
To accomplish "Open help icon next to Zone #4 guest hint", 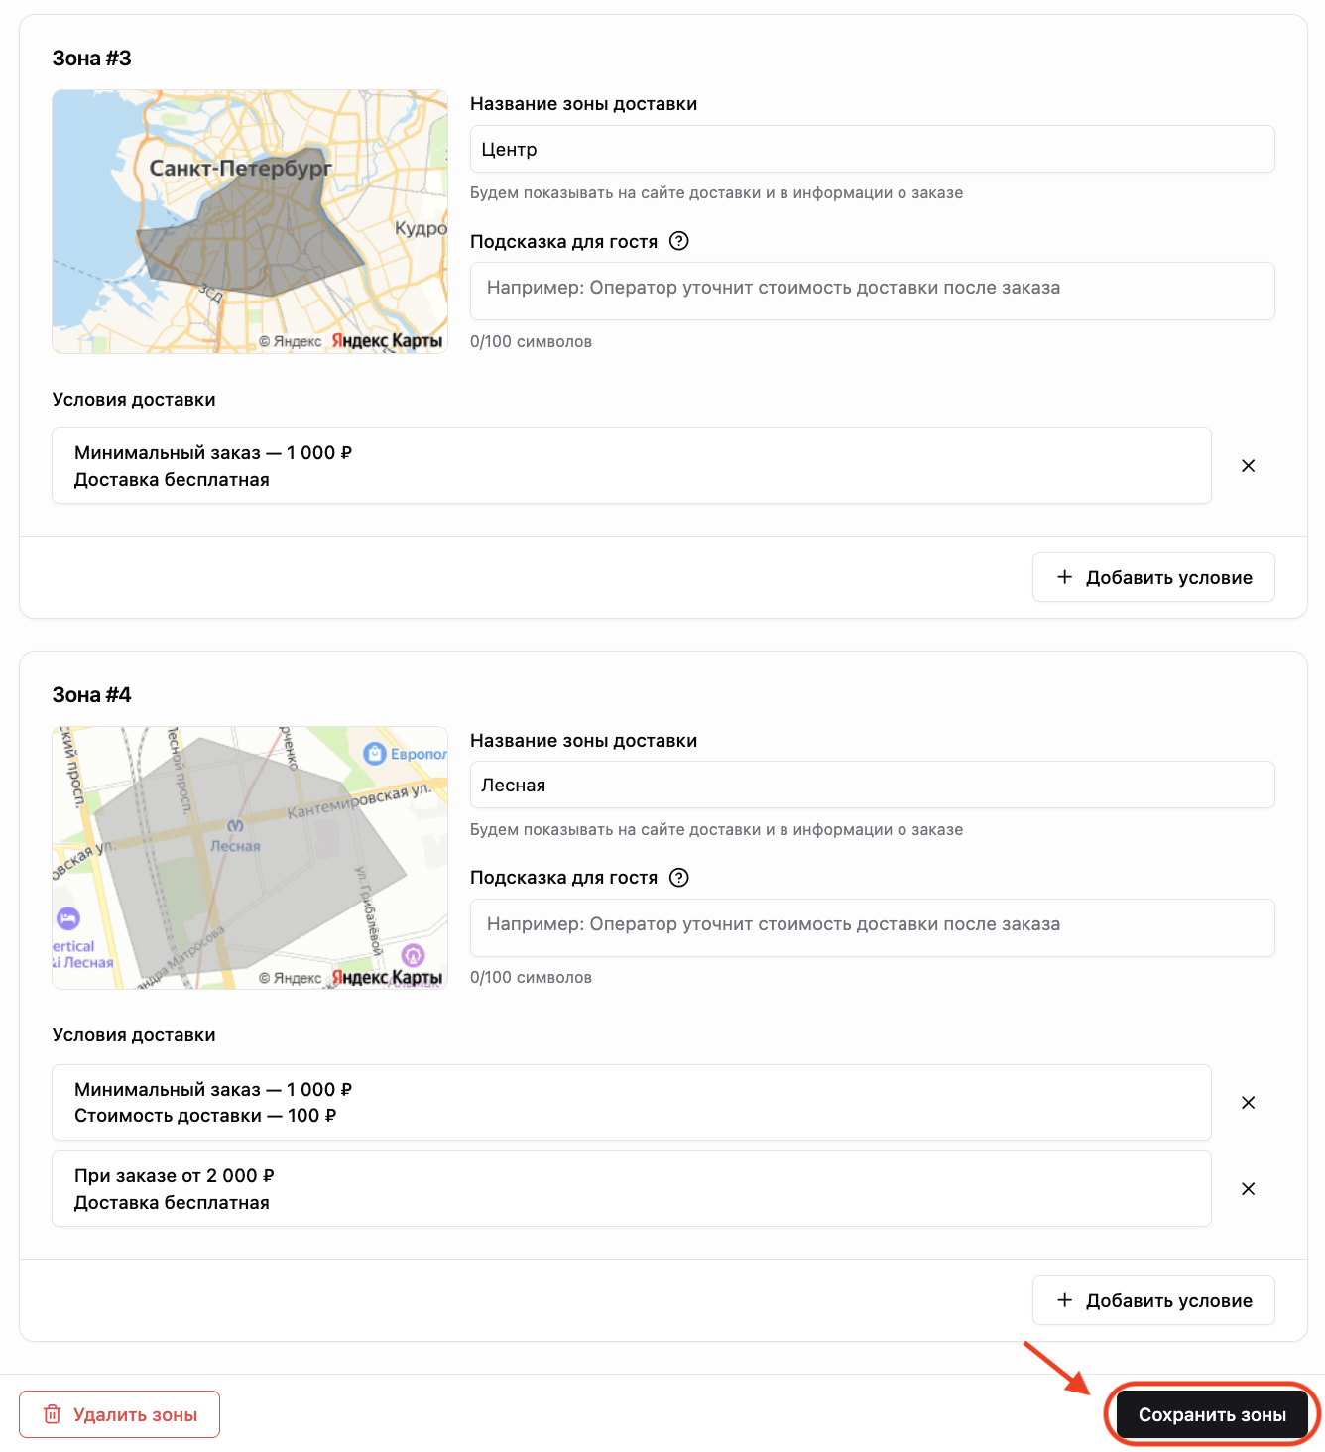I will [679, 878].
